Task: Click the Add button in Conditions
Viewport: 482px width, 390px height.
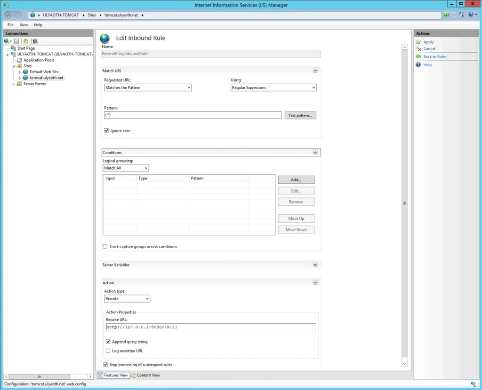Action: click(296, 180)
